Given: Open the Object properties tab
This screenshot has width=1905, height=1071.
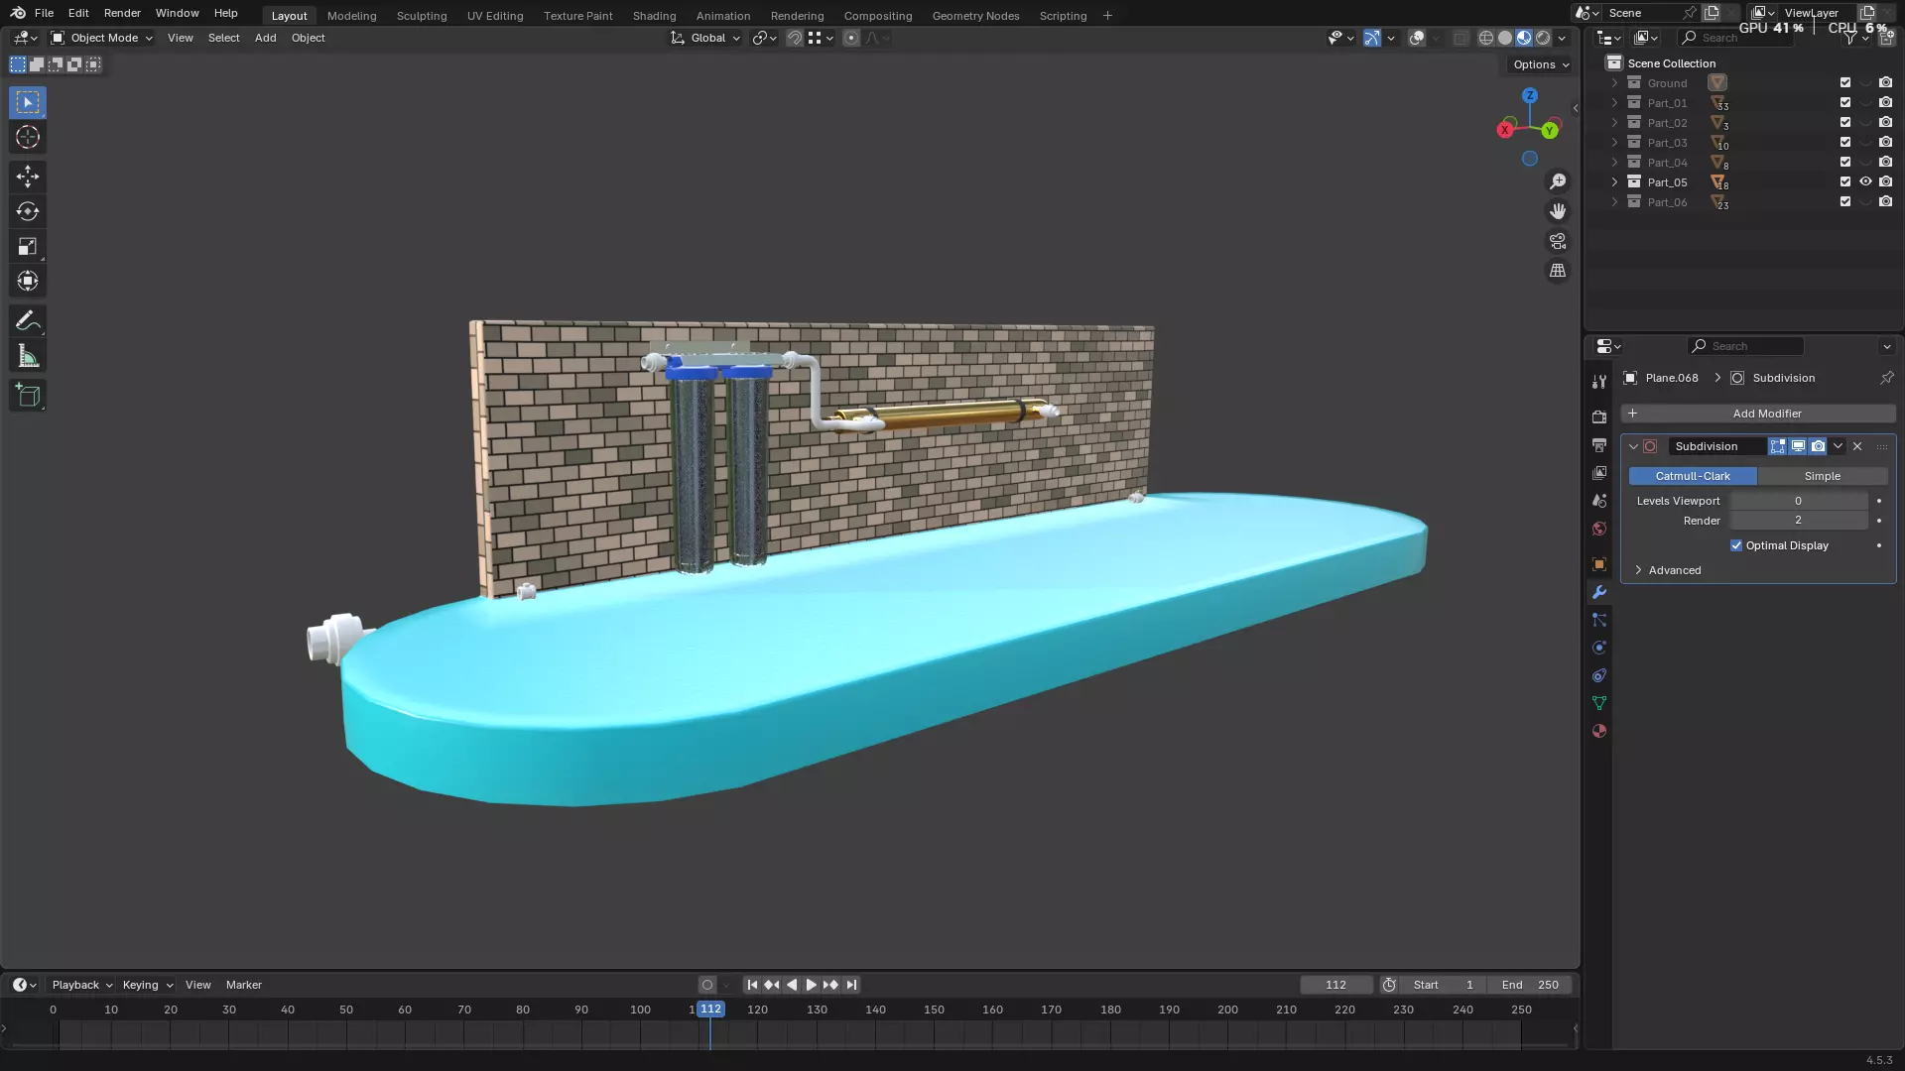Looking at the screenshot, I should (x=1598, y=564).
